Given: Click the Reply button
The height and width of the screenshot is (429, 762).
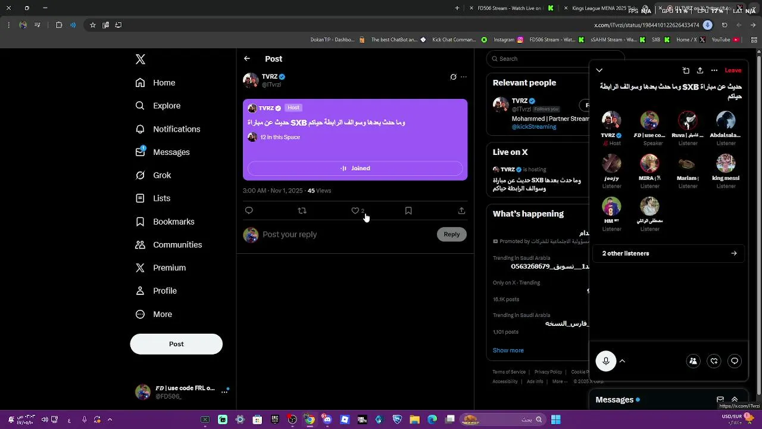Looking at the screenshot, I should tap(452, 234).
